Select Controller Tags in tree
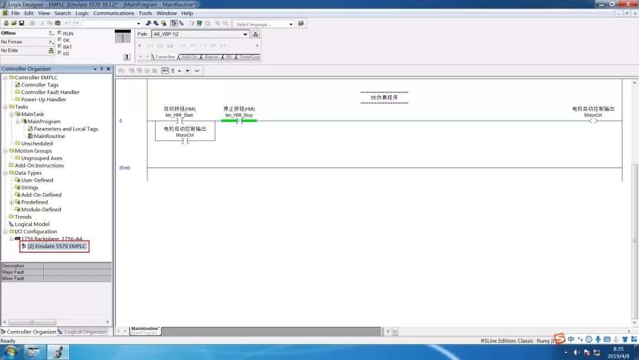 [x=40, y=85]
